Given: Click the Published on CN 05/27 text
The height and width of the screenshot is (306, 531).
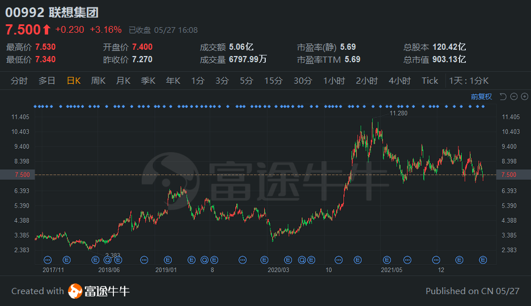Looking at the screenshot, I should click(x=472, y=291).
